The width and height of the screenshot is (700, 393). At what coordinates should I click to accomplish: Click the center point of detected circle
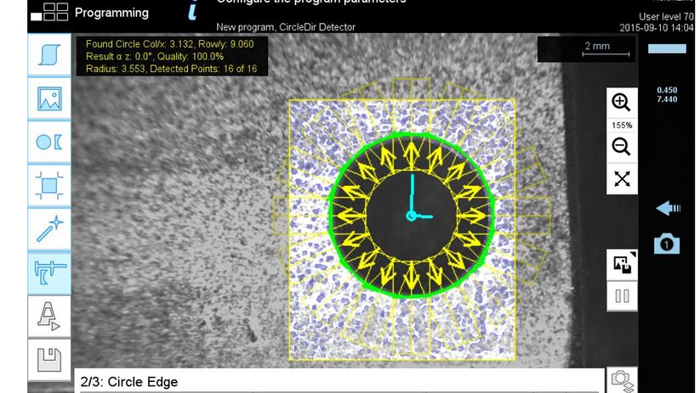[412, 216]
